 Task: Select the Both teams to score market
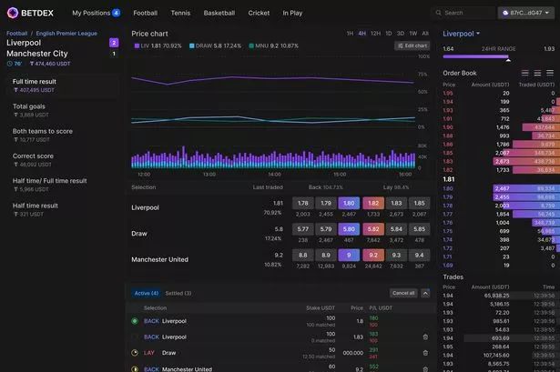pos(63,136)
